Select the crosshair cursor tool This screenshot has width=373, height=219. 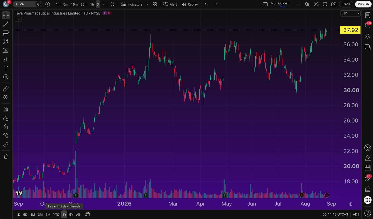pyautogui.click(x=6, y=16)
